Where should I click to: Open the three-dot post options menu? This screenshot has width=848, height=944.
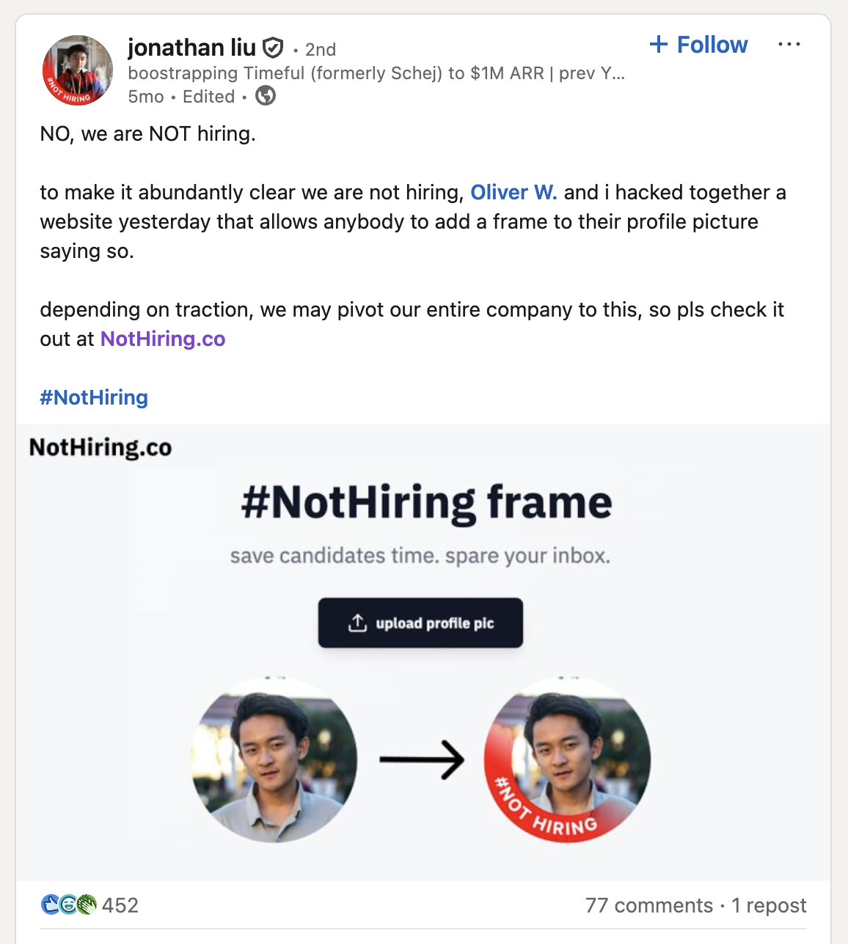point(789,45)
